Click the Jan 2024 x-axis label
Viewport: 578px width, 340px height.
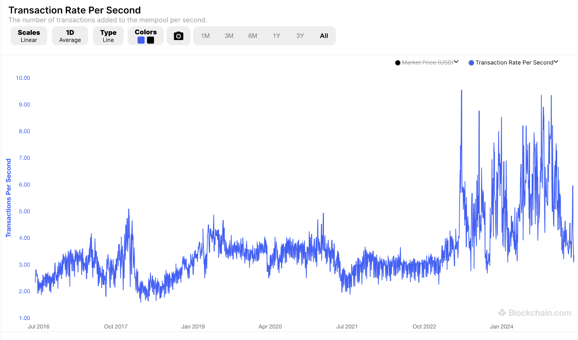coord(501,327)
